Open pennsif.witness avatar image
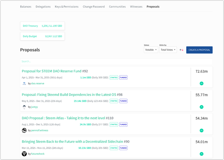The width and height of the screenshot is (224, 160). (x=24, y=130)
